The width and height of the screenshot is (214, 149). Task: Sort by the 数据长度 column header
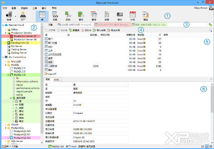(x=129, y=35)
